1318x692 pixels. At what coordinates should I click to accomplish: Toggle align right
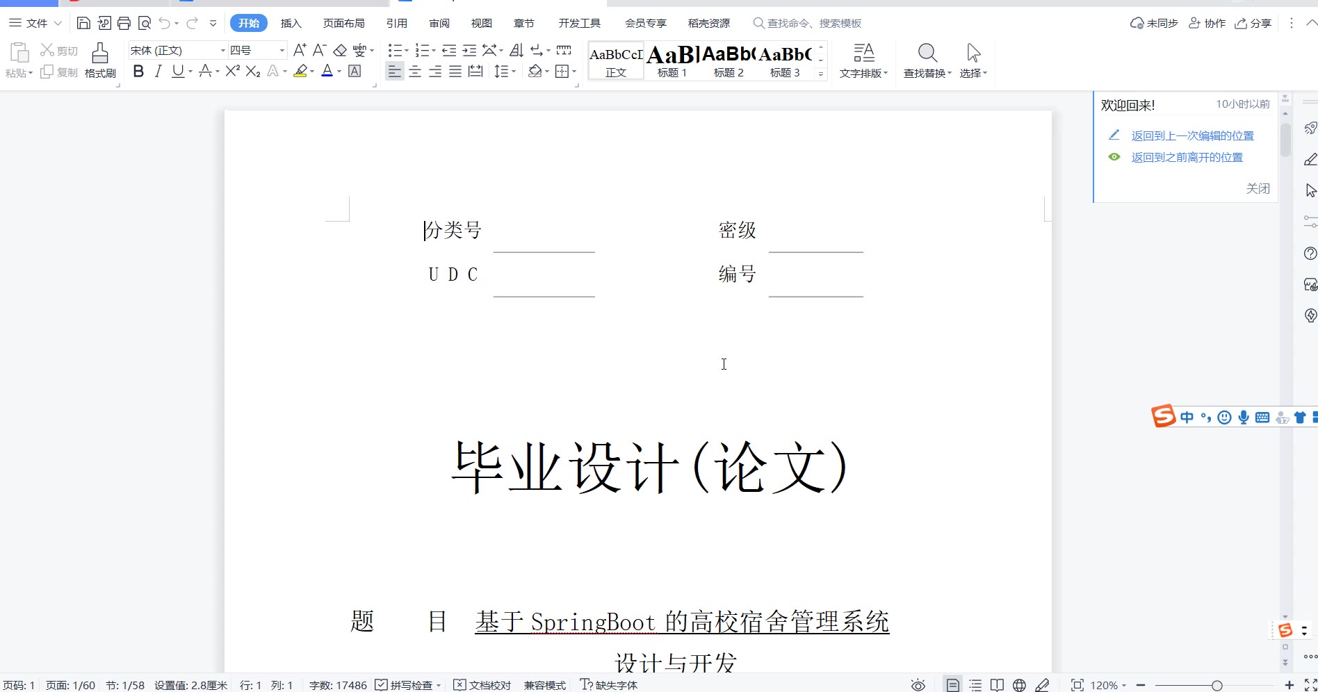click(435, 71)
